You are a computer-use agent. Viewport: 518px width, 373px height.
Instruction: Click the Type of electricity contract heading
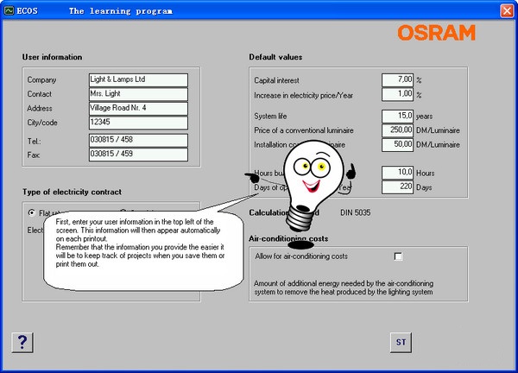pos(72,192)
